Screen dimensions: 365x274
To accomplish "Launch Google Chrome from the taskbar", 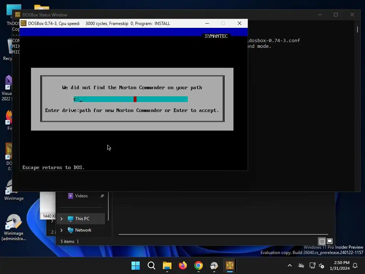I will click(198, 265).
